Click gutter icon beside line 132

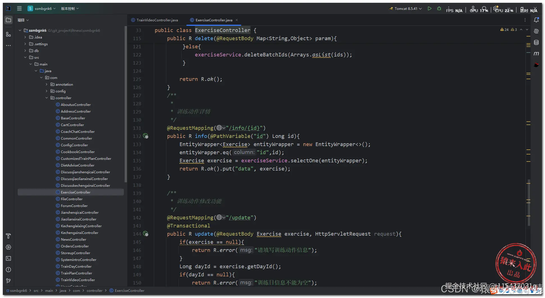146,136
